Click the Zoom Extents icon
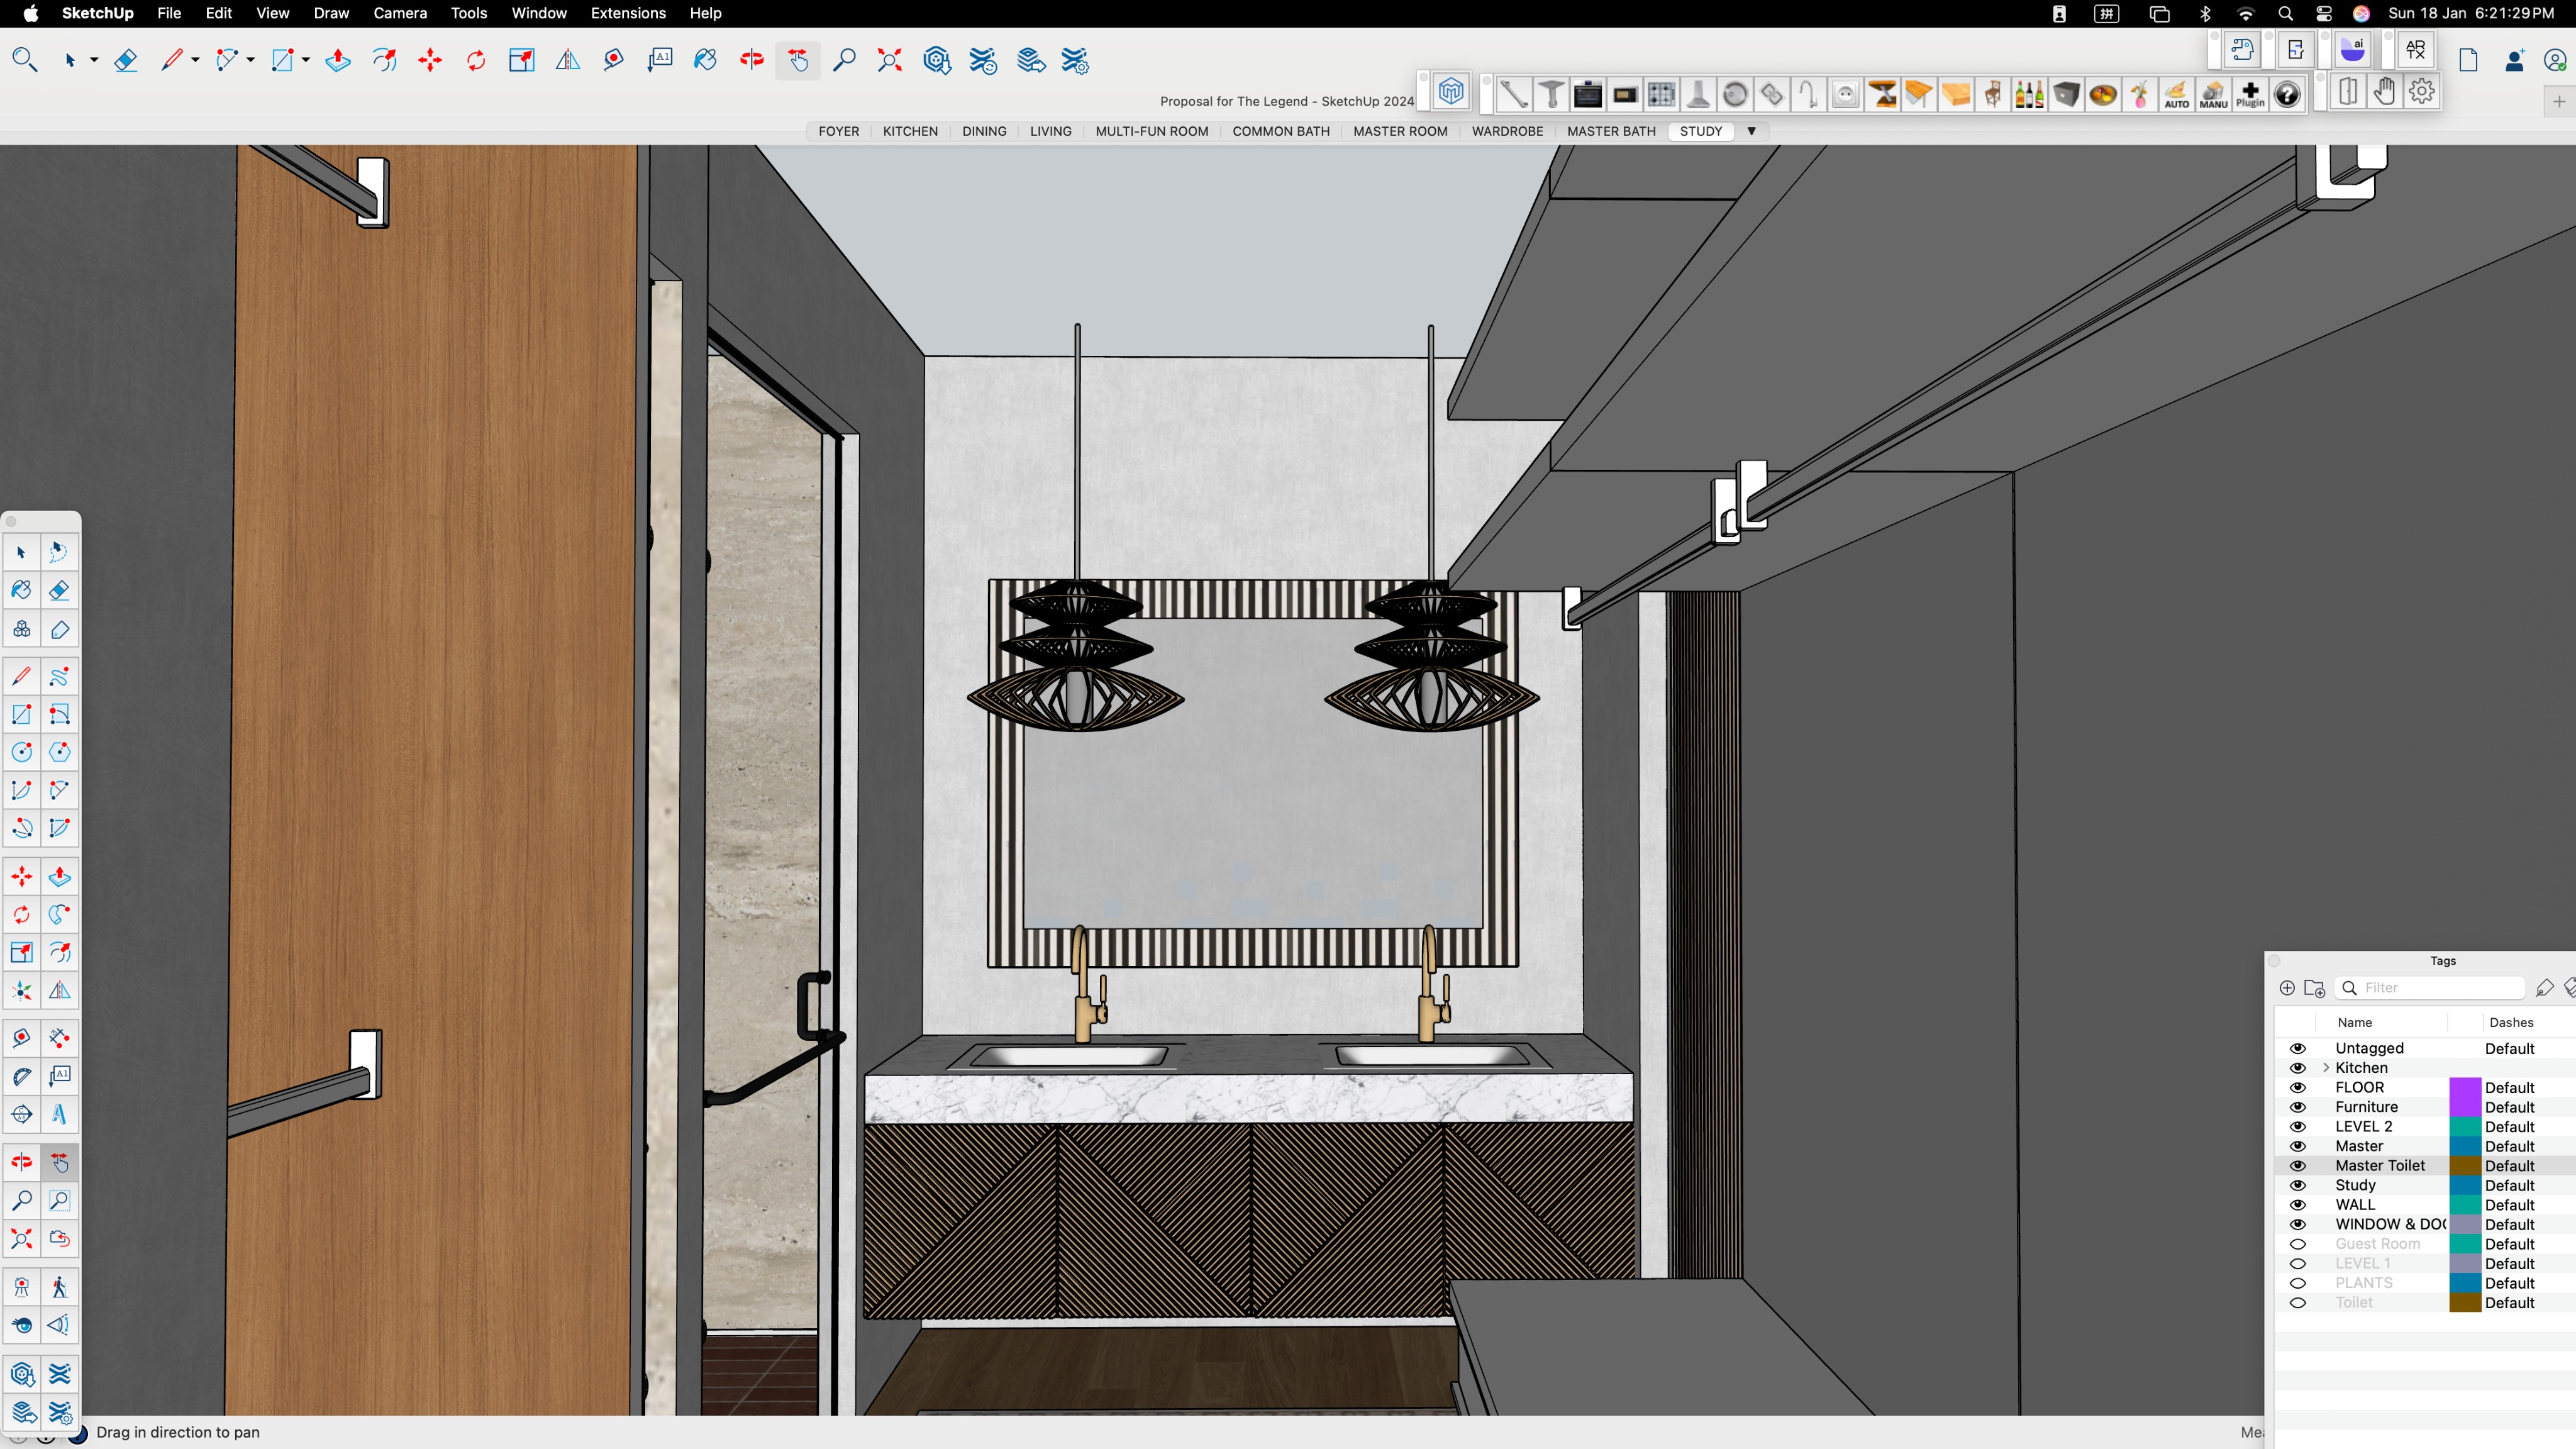The height and width of the screenshot is (1449, 2576). pos(889,61)
